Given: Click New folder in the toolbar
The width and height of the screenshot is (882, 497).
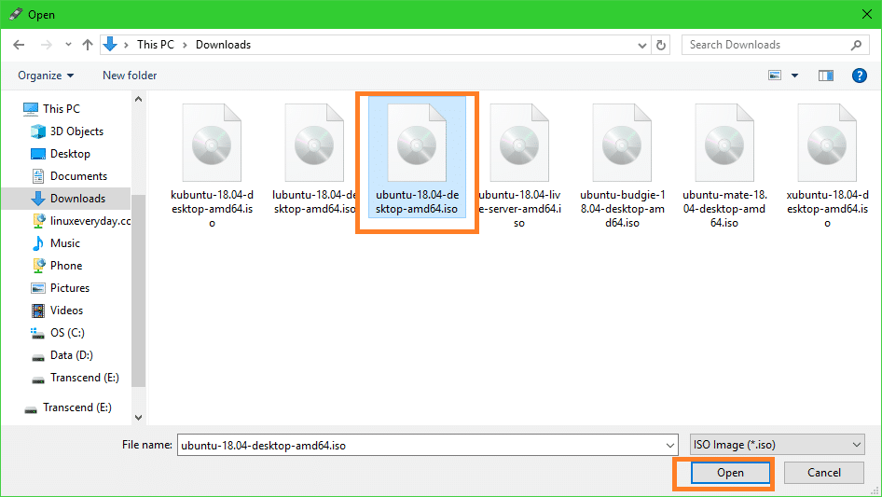Looking at the screenshot, I should [130, 76].
